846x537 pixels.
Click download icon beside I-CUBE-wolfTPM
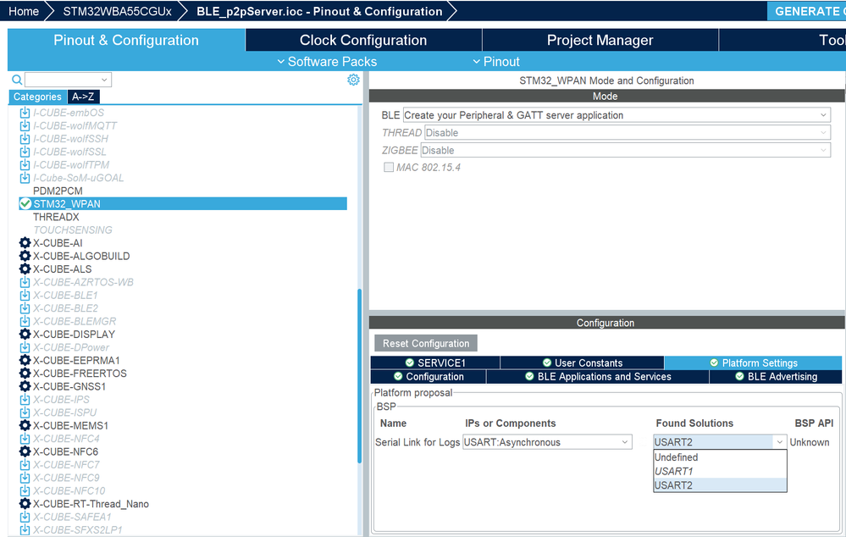(25, 164)
